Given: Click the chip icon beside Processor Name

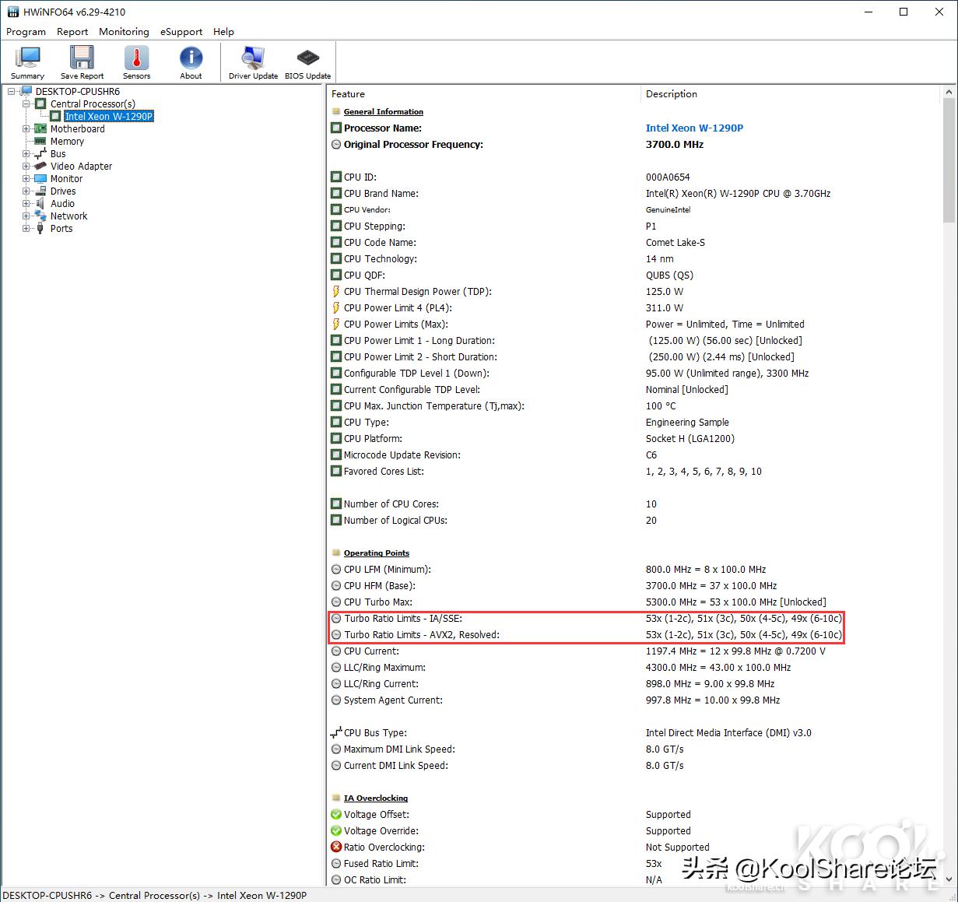Looking at the screenshot, I should pyautogui.click(x=336, y=128).
